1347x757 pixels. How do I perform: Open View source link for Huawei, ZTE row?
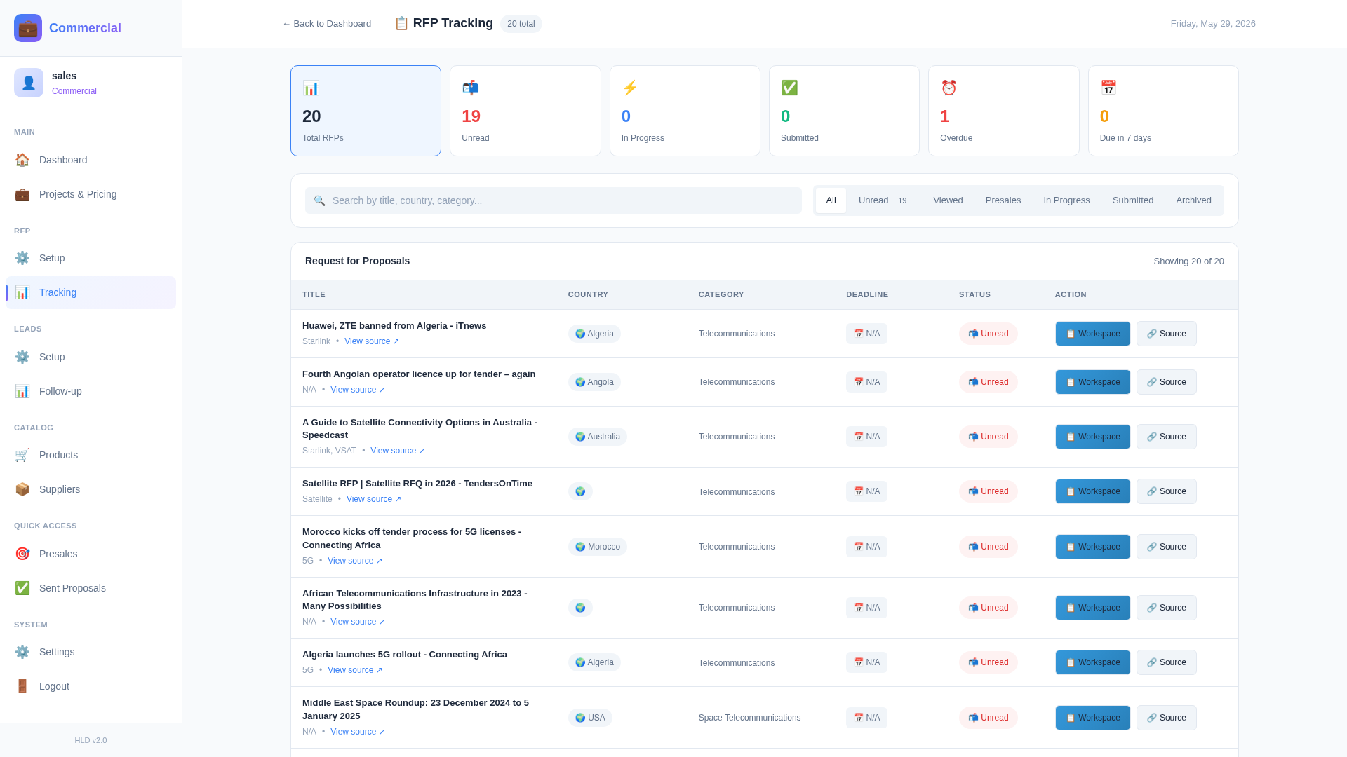click(x=372, y=341)
